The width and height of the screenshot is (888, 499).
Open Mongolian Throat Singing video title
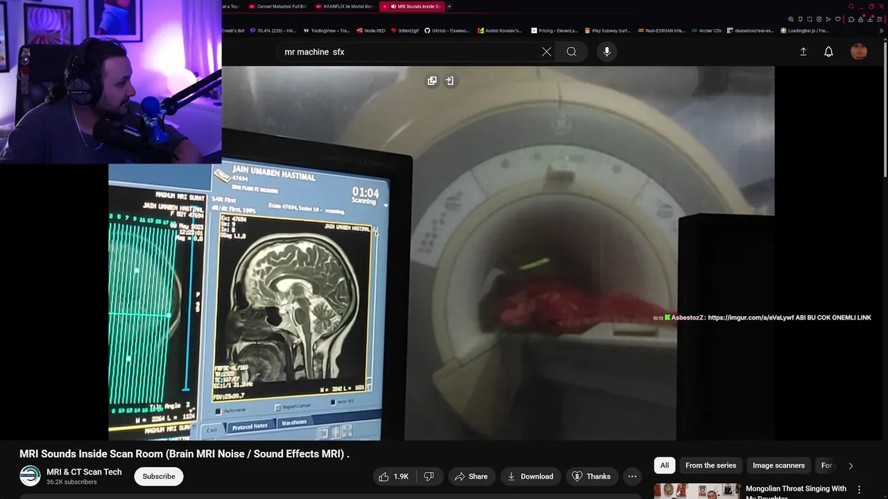coord(796,492)
